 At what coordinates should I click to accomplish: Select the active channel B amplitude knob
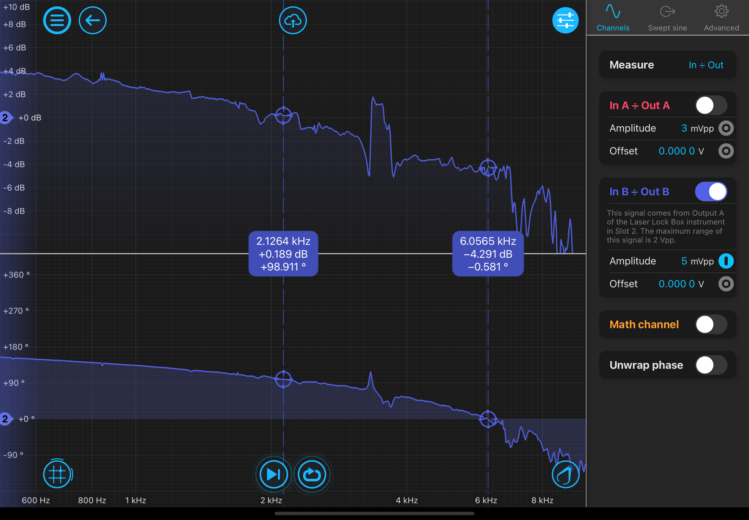pos(726,261)
